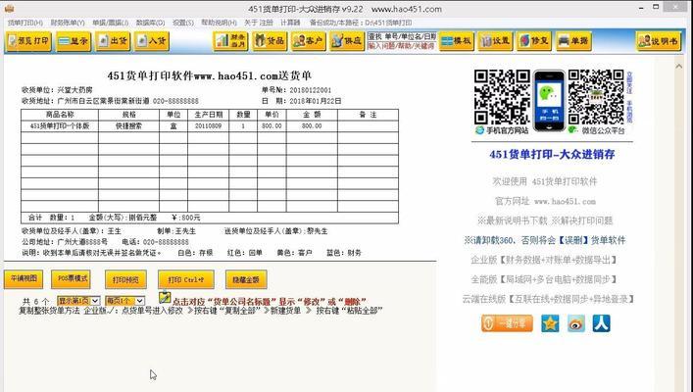
Task: Open the 客户 customers toolbar button
Action: pyautogui.click(x=309, y=41)
